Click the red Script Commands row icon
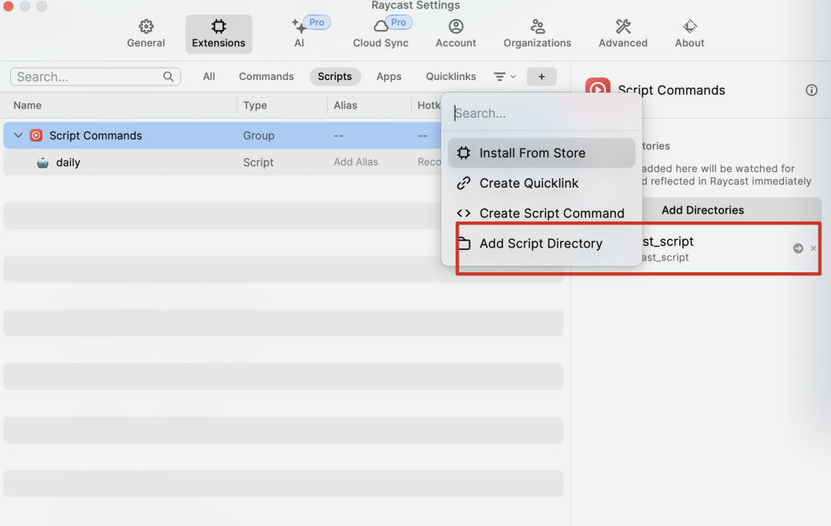 36,135
